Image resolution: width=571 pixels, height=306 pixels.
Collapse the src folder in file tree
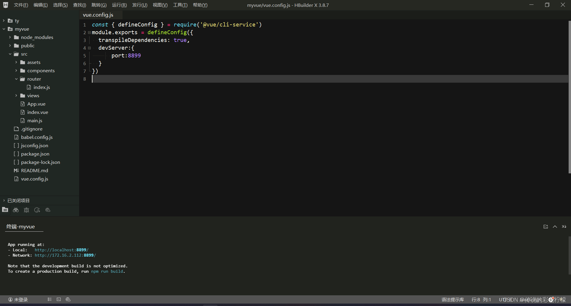click(x=10, y=54)
